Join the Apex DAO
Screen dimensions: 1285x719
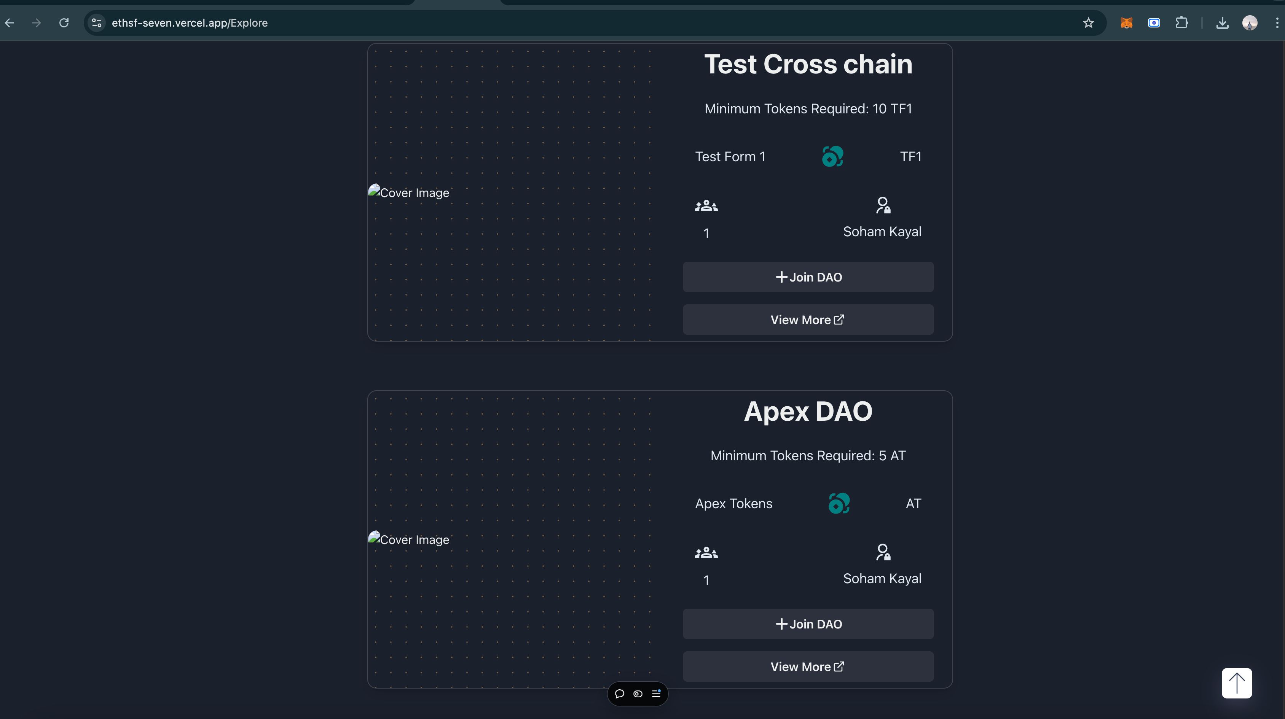(808, 624)
